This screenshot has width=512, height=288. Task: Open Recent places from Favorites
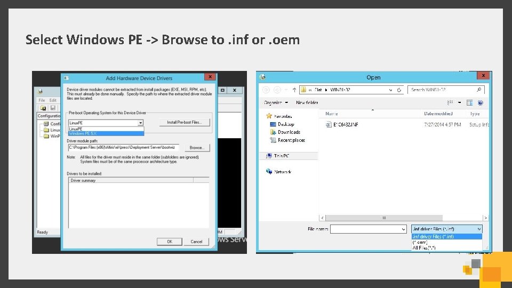click(x=287, y=140)
